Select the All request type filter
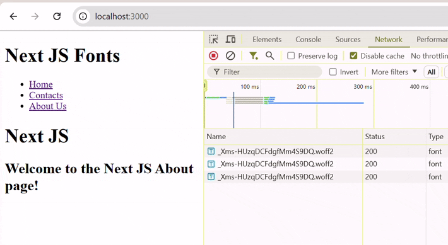The height and width of the screenshot is (245, 448). pos(431,72)
